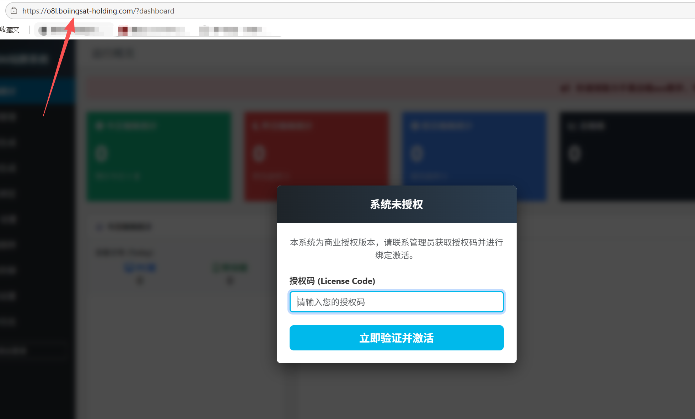The width and height of the screenshot is (695, 419).
Task: Open the blurred dark statistics card
Action: pos(627,156)
